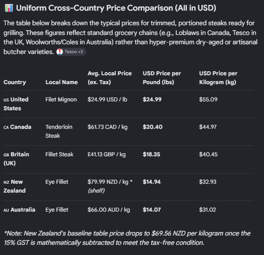Select the $24.99 bold price for United States
Image resolution: width=264 pixels, height=255 pixels.
(152, 100)
